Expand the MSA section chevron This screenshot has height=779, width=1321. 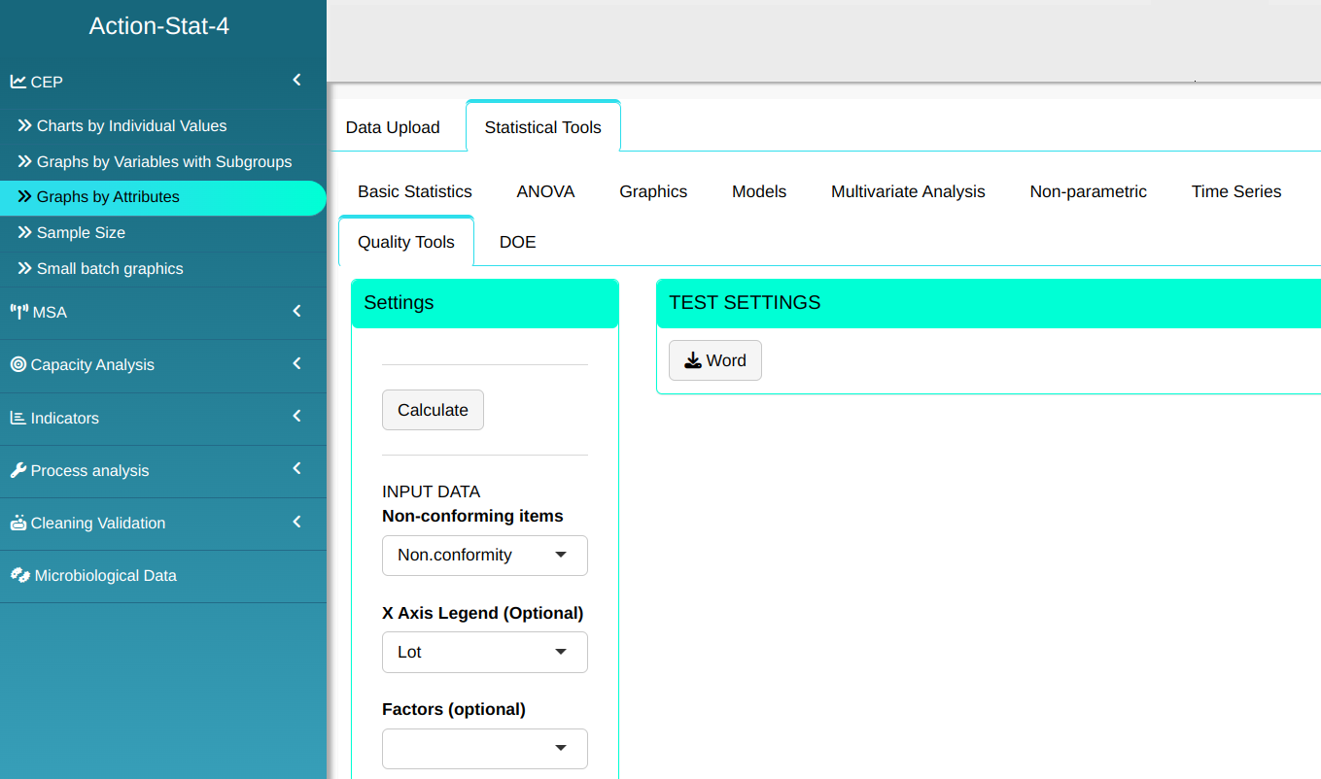pos(297,312)
